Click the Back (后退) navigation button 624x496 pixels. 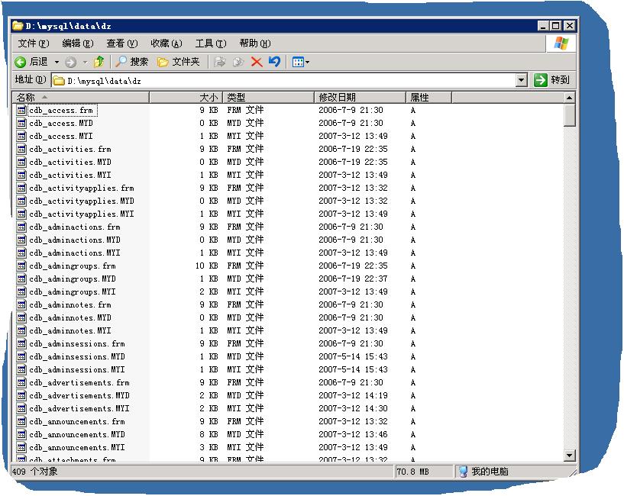(x=31, y=62)
